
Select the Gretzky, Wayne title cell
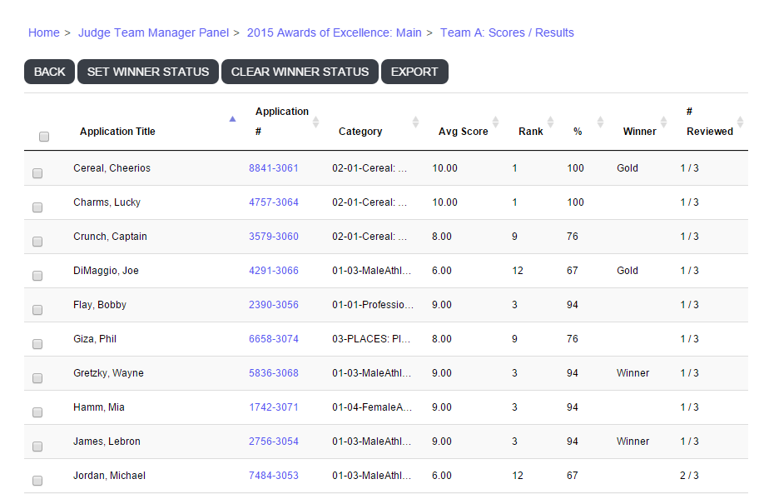pyautogui.click(x=108, y=373)
